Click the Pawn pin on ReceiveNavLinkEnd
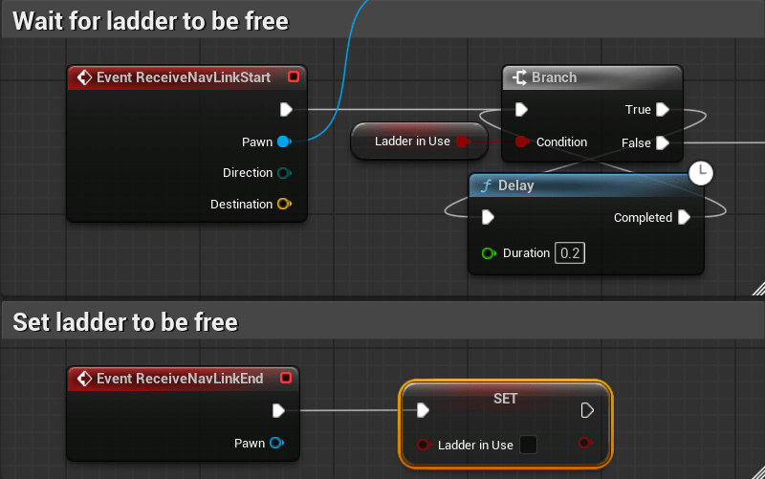 point(276,443)
